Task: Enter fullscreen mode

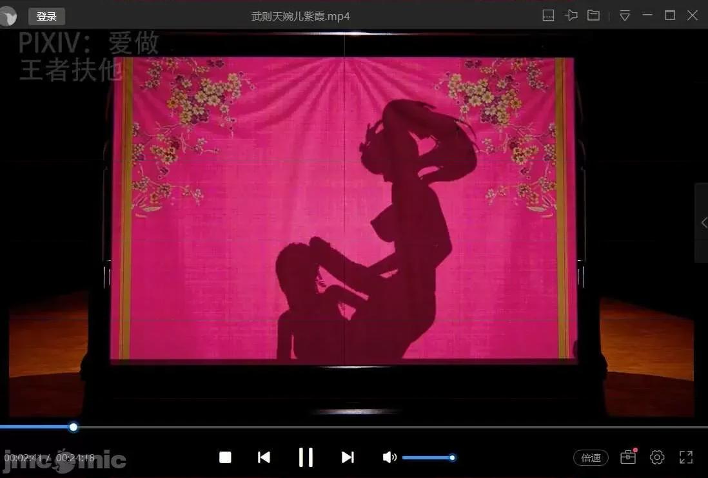Action: 686,457
